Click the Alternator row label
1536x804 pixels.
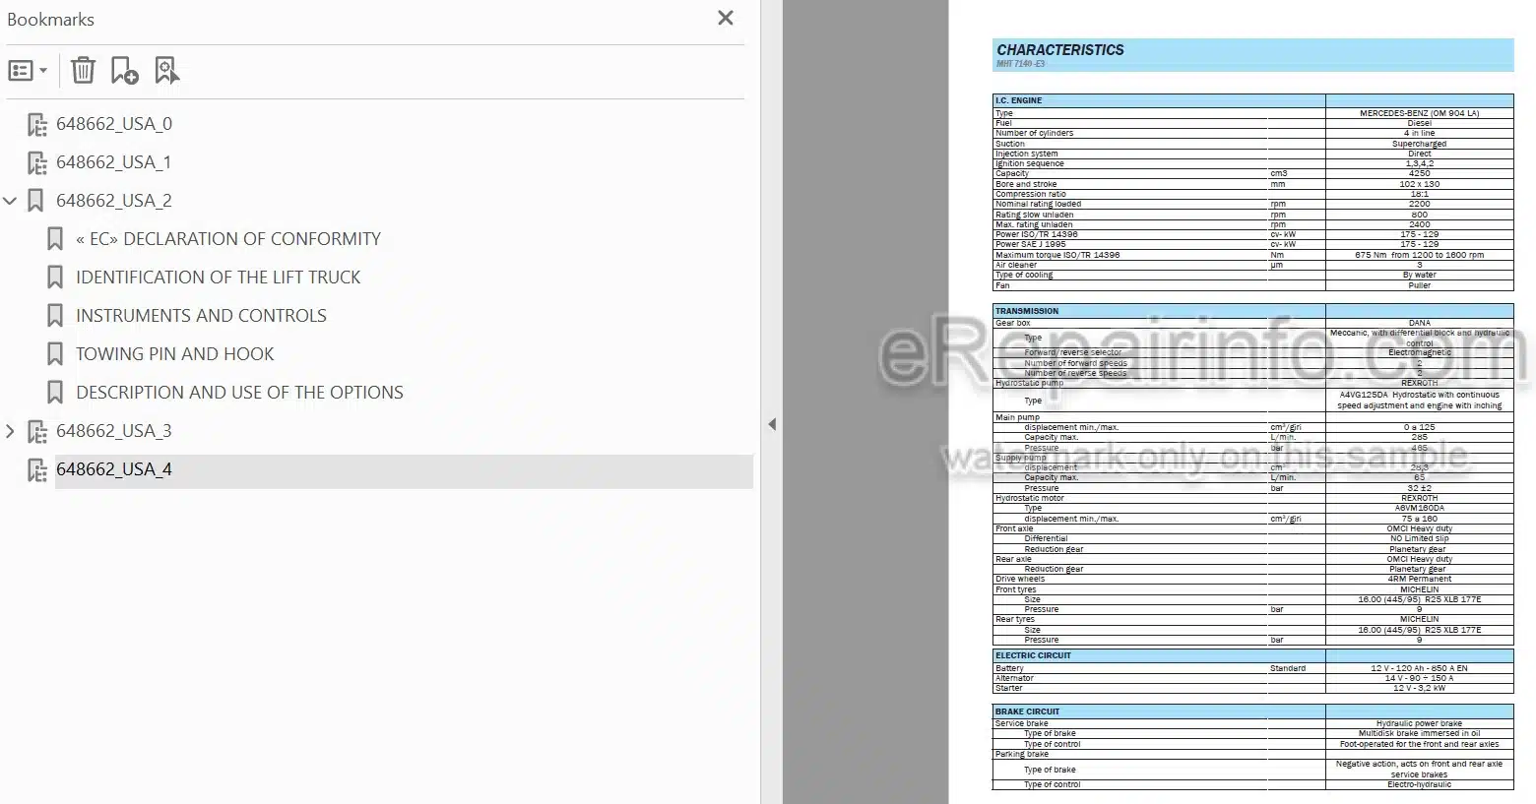(1014, 678)
